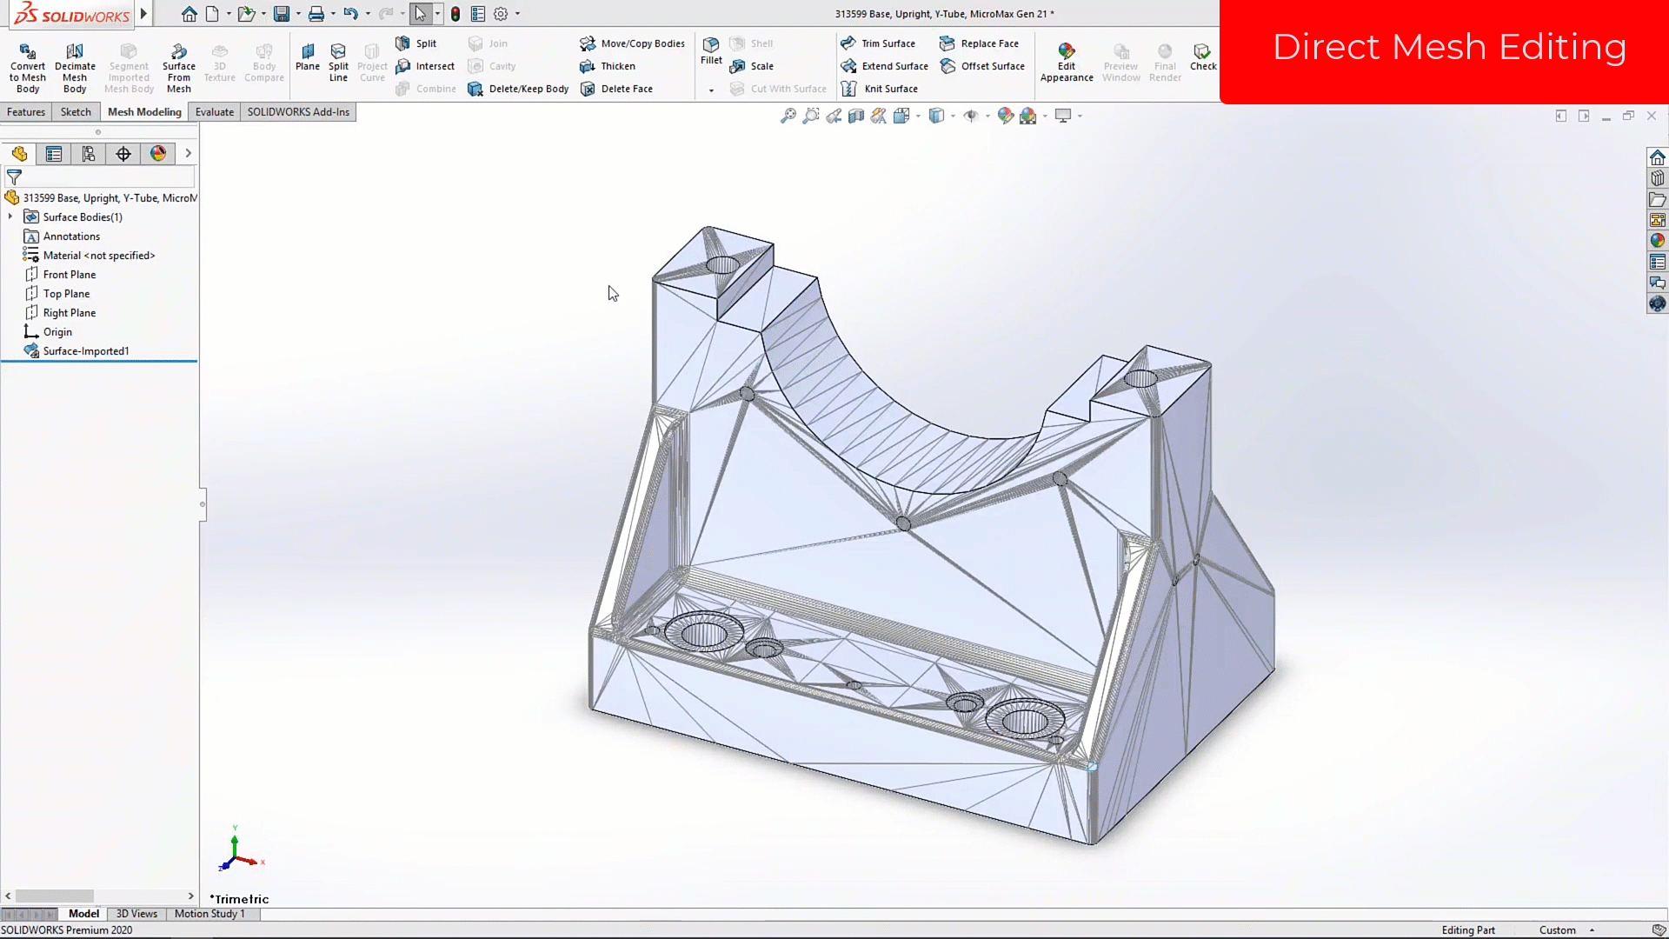The height and width of the screenshot is (939, 1669).
Task: Select Right Plane in the tree
Action: (60, 313)
